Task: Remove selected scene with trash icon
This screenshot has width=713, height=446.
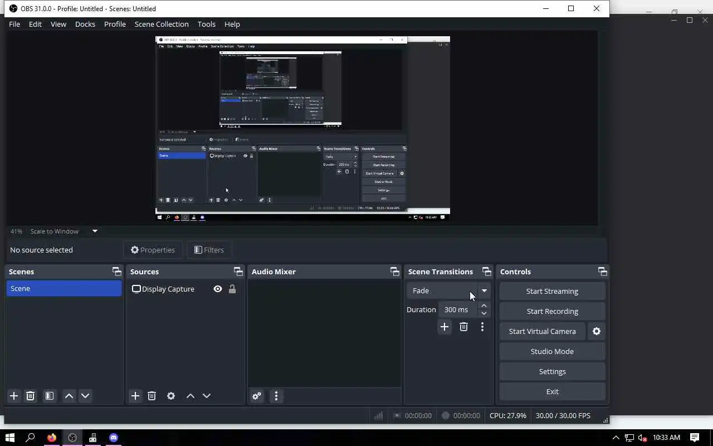Action: (31, 396)
